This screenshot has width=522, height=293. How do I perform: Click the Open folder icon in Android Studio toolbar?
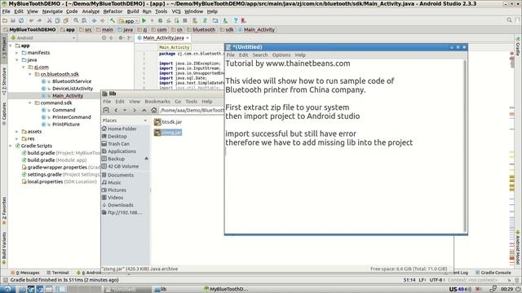(5, 20)
